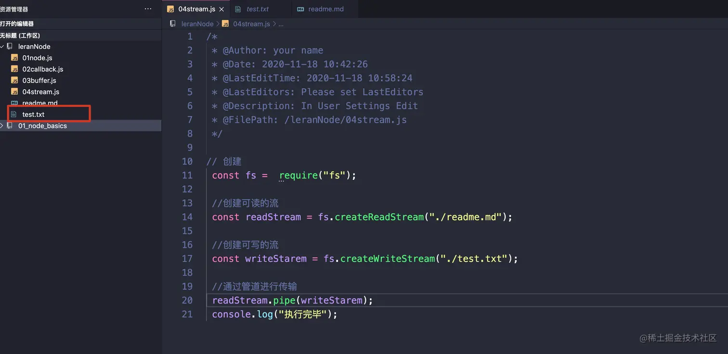Click line number 11 in the gutter
Image resolution: width=728 pixels, height=354 pixels.
tap(187, 175)
